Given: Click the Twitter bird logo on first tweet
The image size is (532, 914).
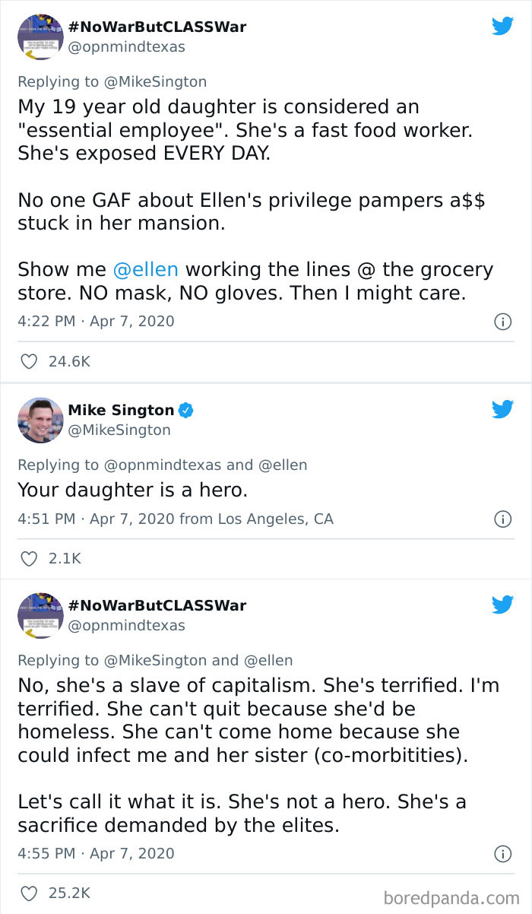Looking at the screenshot, I should tap(502, 25).
